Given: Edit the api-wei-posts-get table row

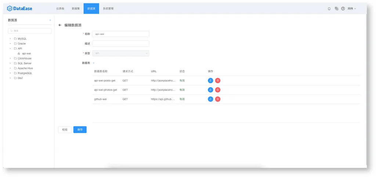Looking at the screenshot, I should coord(210,80).
